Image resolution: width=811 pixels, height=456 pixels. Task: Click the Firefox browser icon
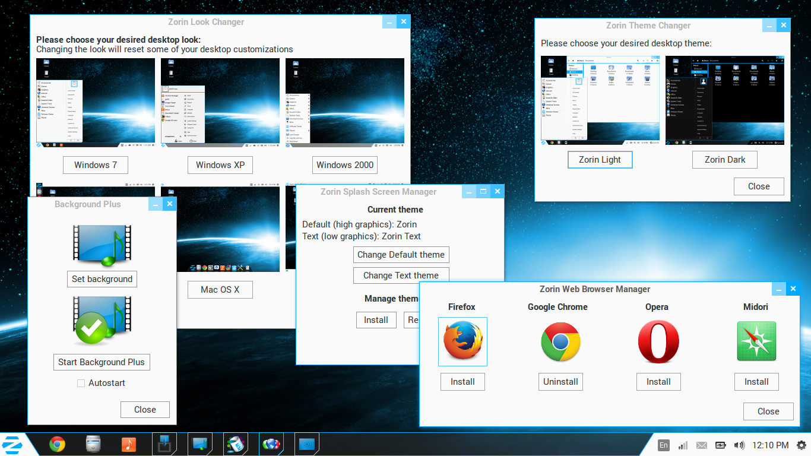[x=462, y=341]
